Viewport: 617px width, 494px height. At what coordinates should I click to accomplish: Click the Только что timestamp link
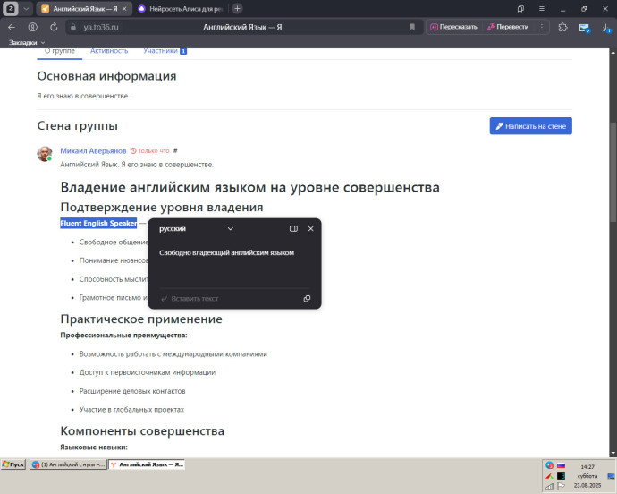[150, 151]
